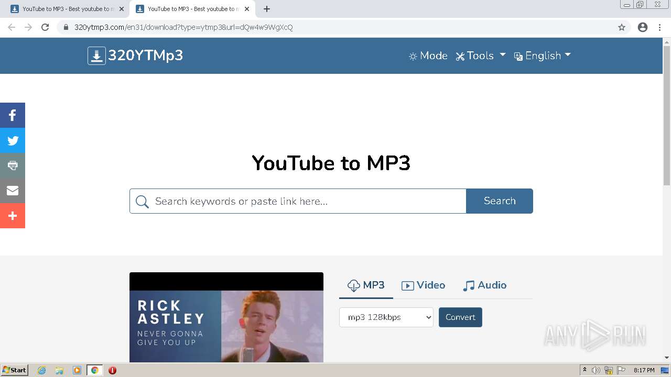Screen dimensions: 671x377
Task: Open the Windows Start menu
Action: click(15, 370)
